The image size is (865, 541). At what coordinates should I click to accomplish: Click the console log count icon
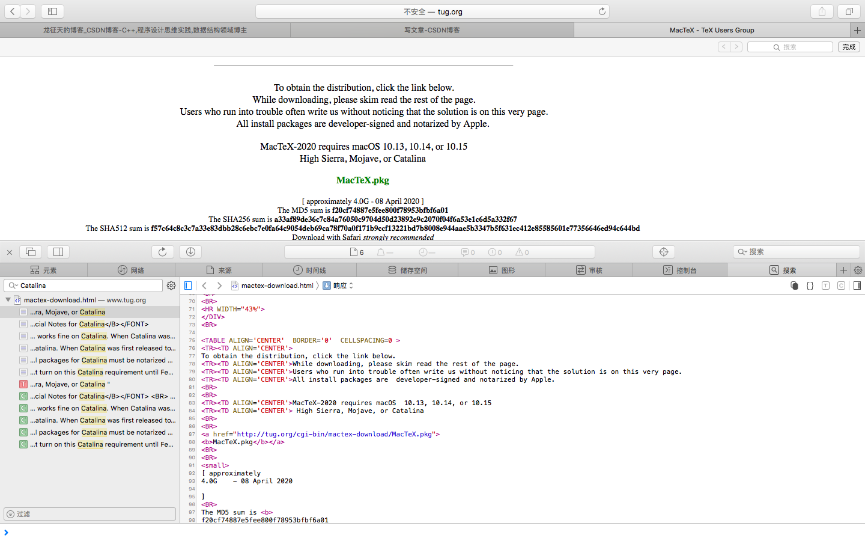click(468, 252)
